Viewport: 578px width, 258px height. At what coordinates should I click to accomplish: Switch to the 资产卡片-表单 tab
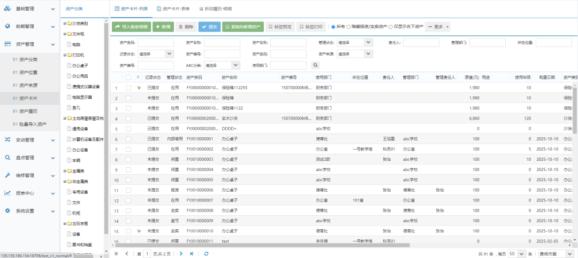point(174,9)
